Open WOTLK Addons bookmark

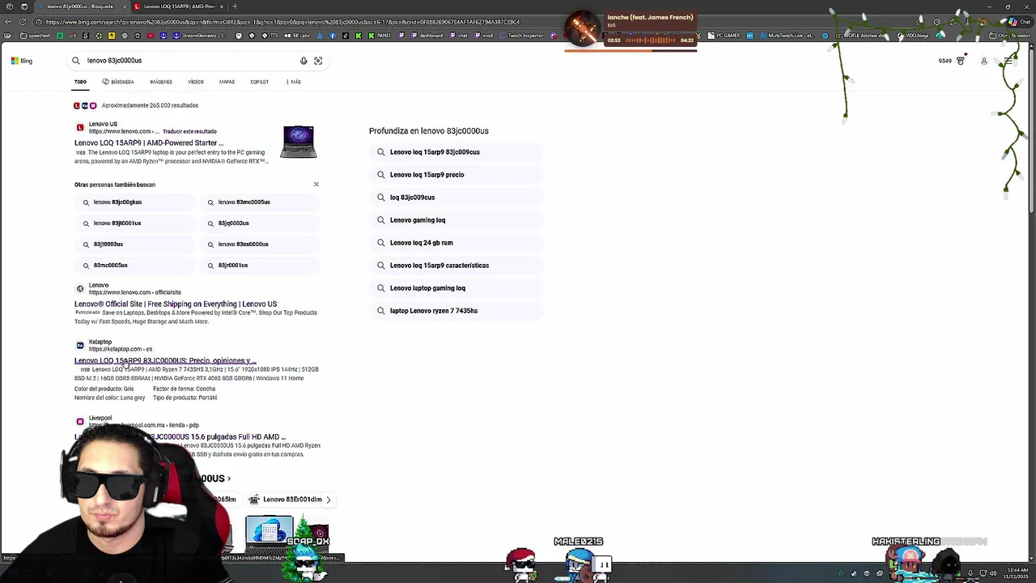click(860, 36)
